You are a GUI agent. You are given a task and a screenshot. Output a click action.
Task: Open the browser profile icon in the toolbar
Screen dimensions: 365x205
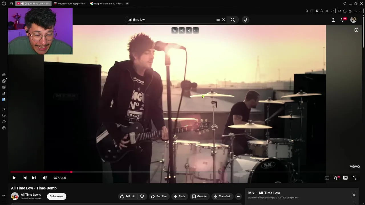(x=350, y=11)
